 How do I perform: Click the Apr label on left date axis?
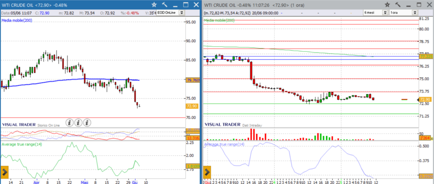[x=36, y=182]
